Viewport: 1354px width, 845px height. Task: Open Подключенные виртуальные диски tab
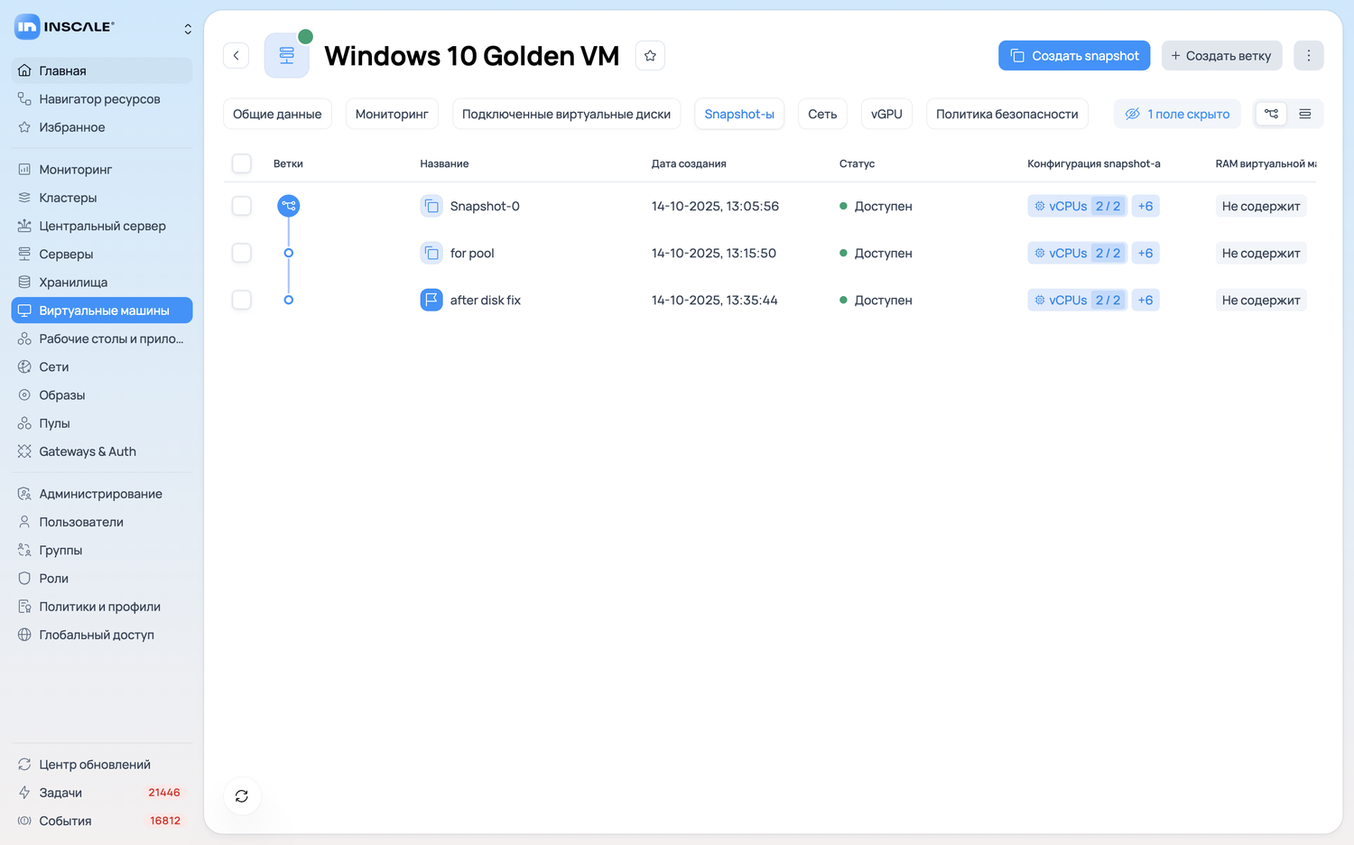[566, 114]
